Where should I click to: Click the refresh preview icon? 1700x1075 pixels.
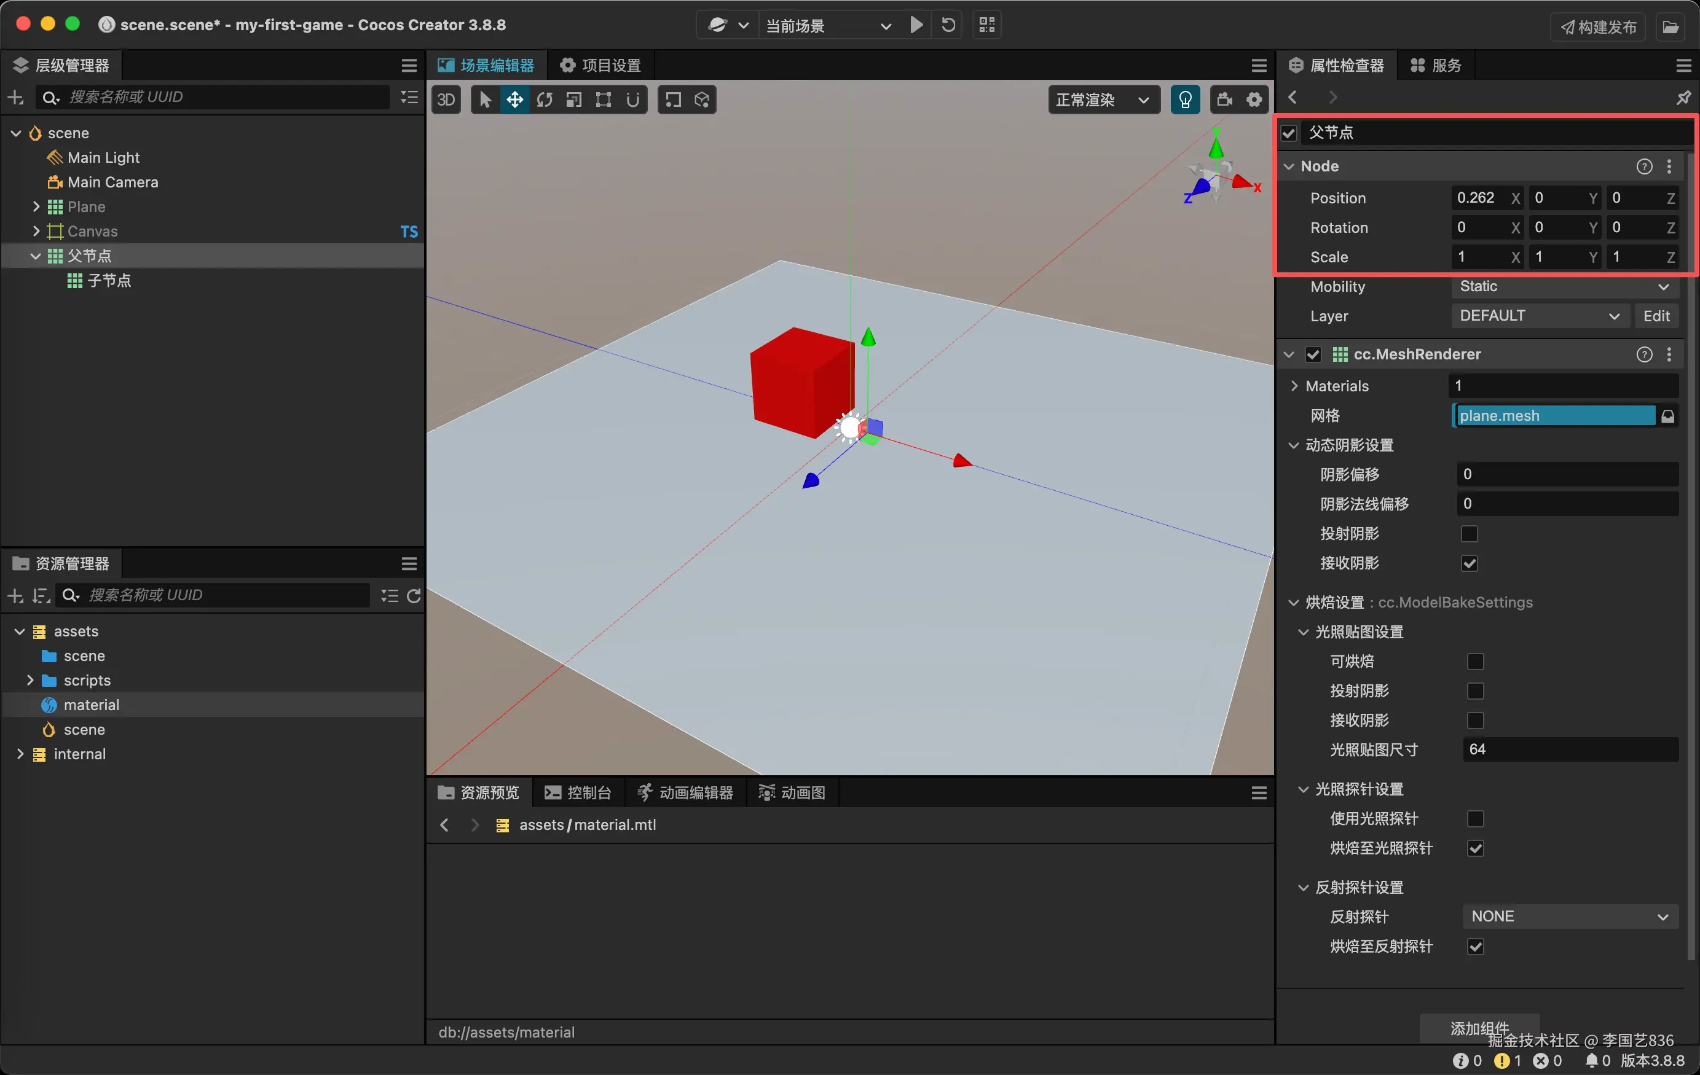[948, 25]
